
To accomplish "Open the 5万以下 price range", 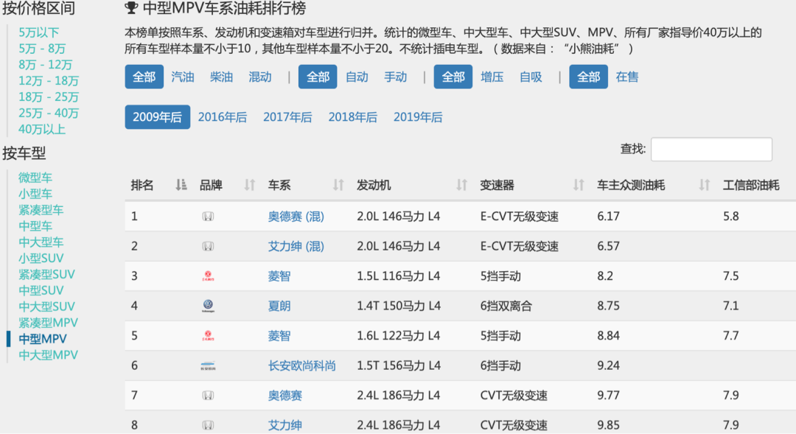I will coord(39,32).
